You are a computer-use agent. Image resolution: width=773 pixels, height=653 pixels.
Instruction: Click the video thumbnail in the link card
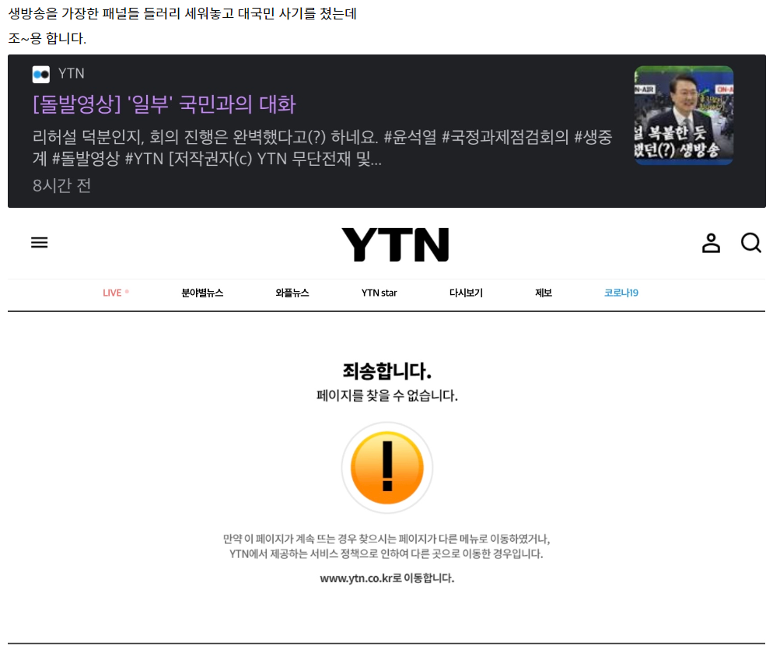point(684,115)
